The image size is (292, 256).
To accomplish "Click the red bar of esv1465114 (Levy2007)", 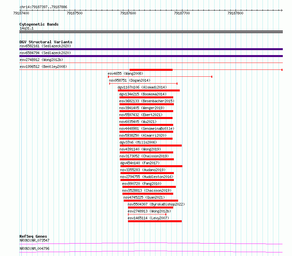I will 155,221.
